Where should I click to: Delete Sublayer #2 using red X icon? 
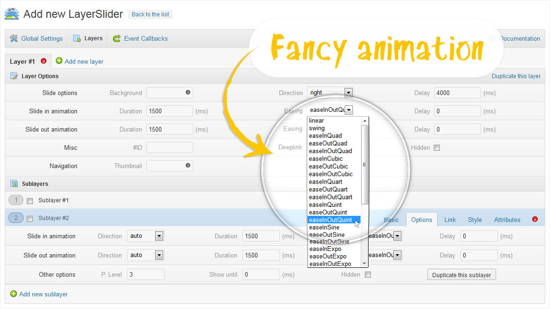click(x=535, y=219)
